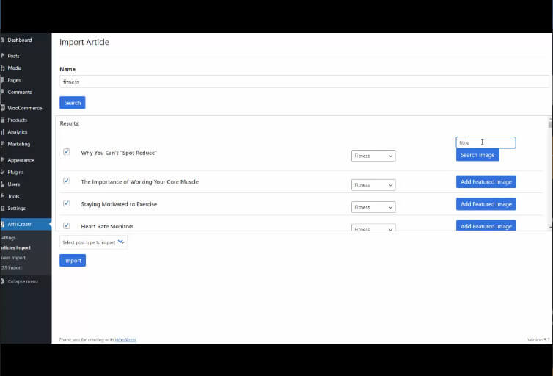Click the Products icon in sidebar
This screenshot has height=376, width=553.
click(2, 120)
